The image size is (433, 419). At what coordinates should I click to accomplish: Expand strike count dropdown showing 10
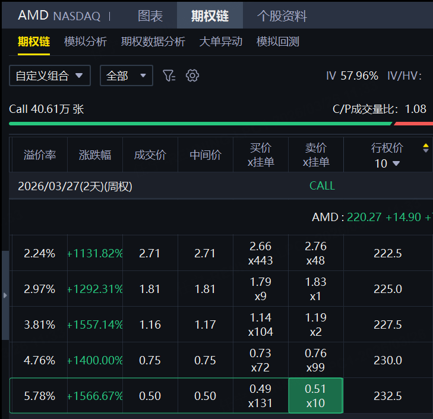pyautogui.click(x=387, y=163)
